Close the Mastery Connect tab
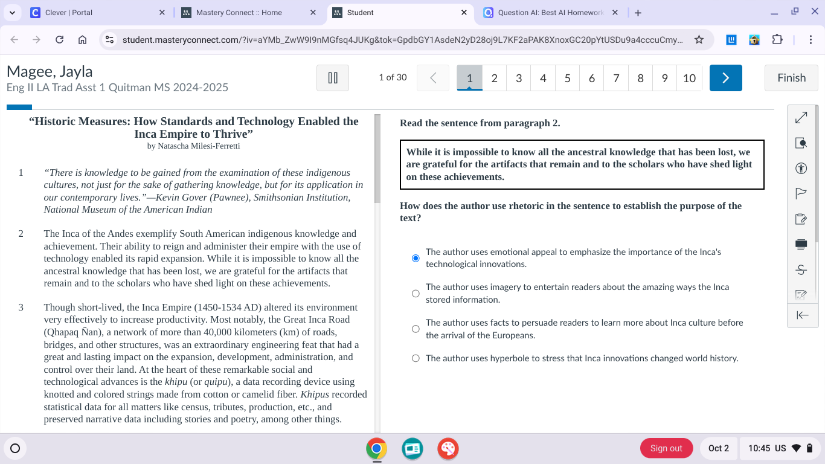Image resolution: width=825 pixels, height=464 pixels. (313, 13)
